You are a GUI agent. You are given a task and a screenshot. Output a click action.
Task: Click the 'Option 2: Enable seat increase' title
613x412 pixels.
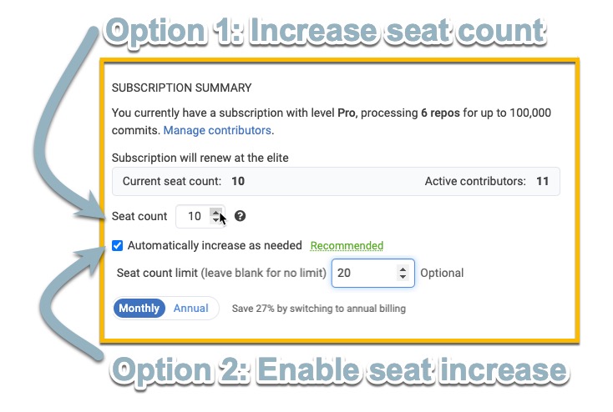[x=340, y=369]
